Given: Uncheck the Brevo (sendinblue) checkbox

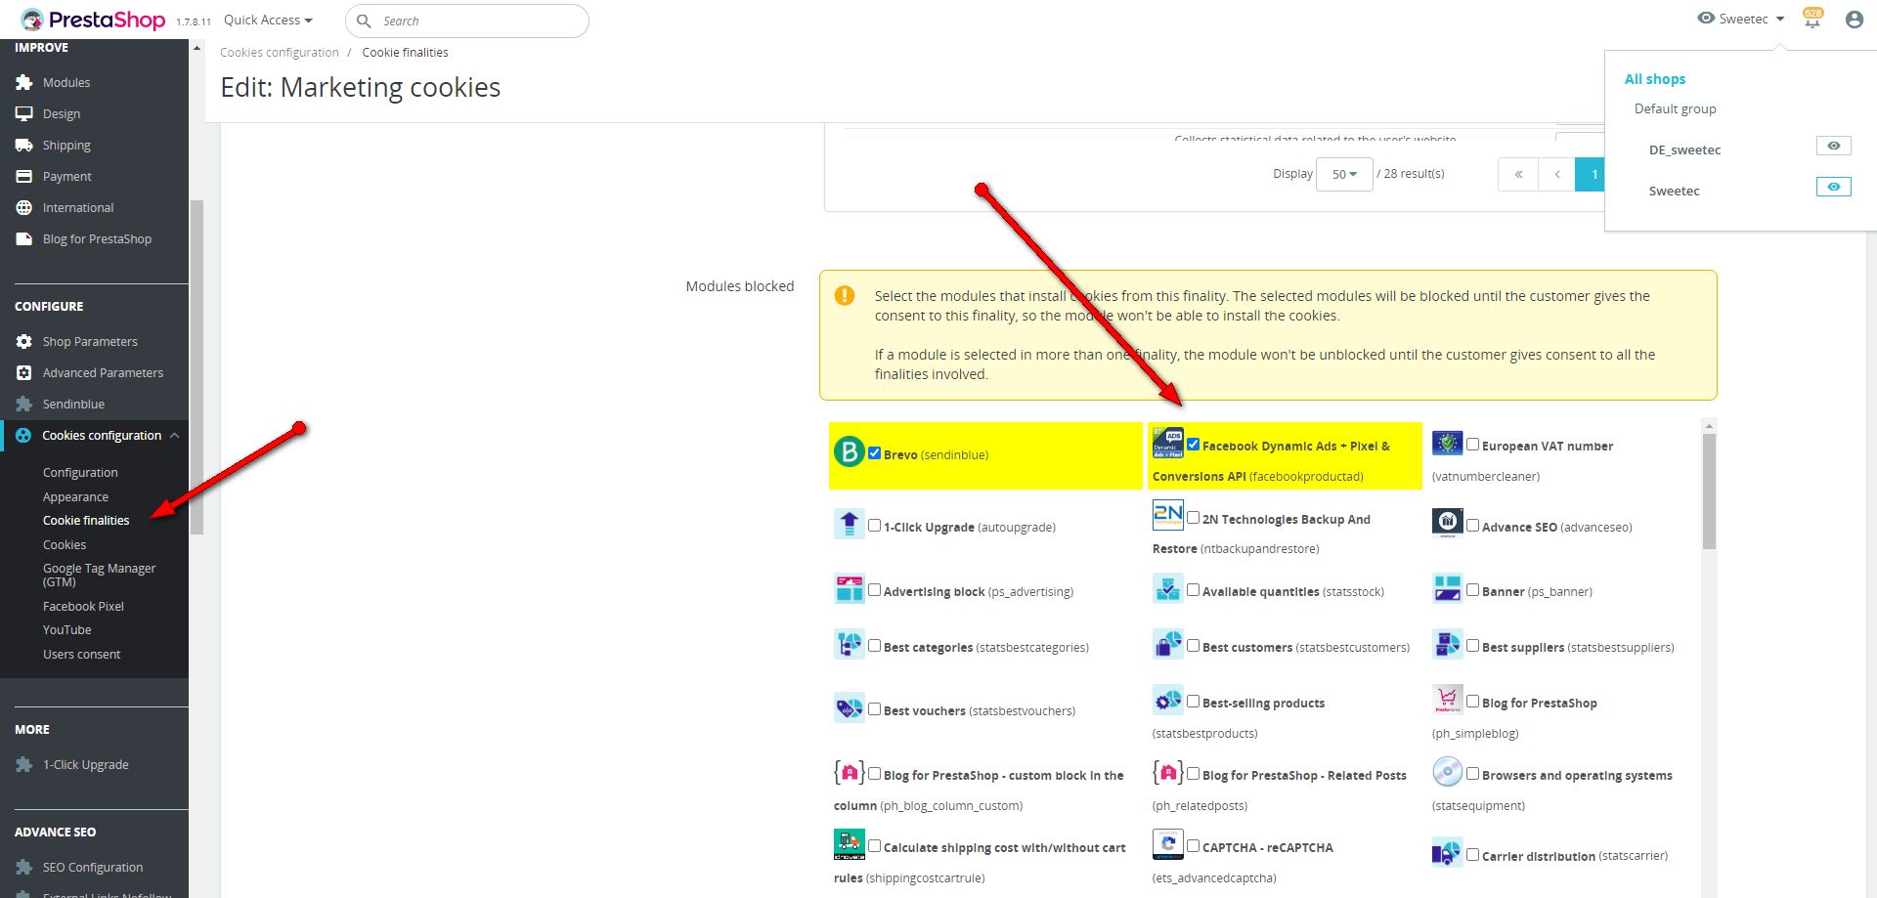Looking at the screenshot, I should 875,453.
